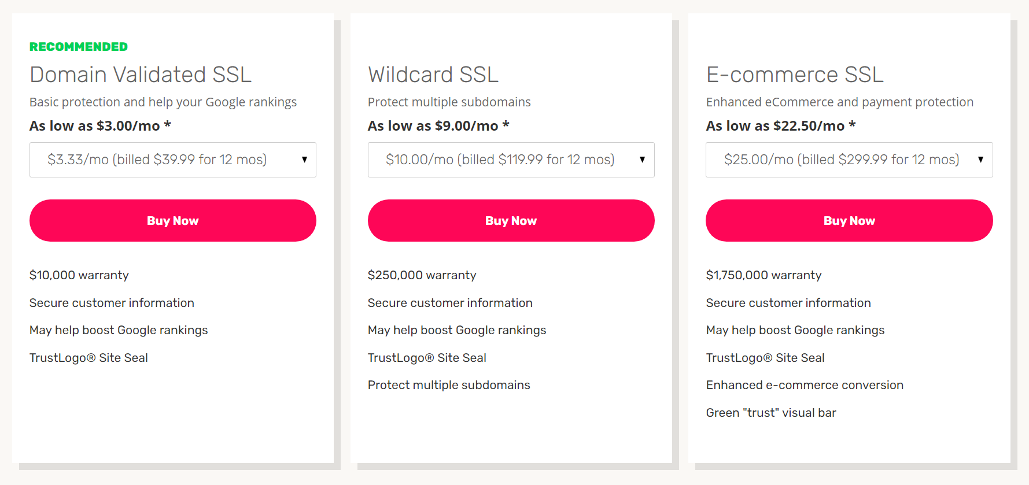
Task: Click the $250,000 warranty text on Wildcard plan
Action: point(422,275)
